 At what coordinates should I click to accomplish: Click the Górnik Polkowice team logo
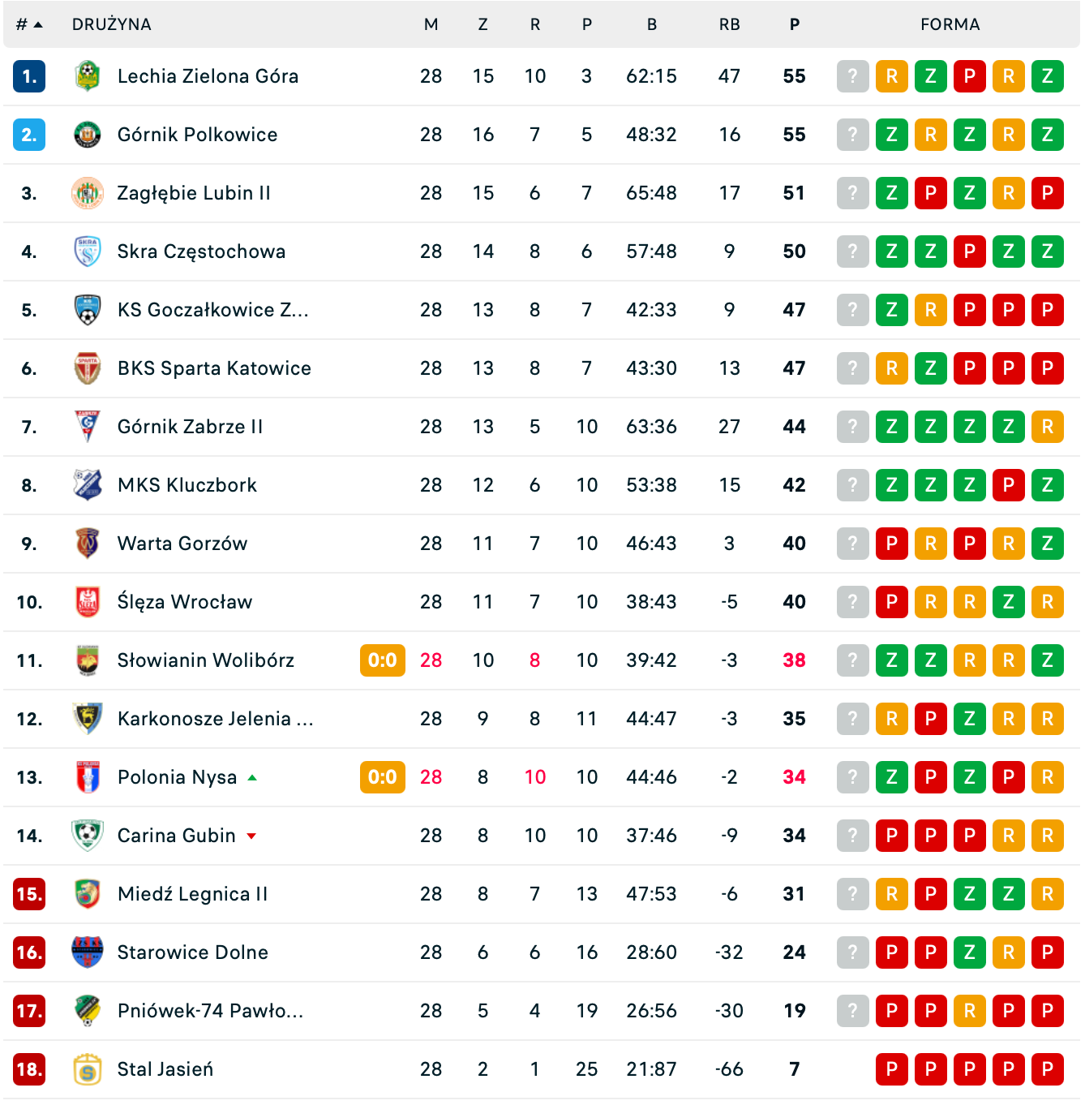coord(88,135)
